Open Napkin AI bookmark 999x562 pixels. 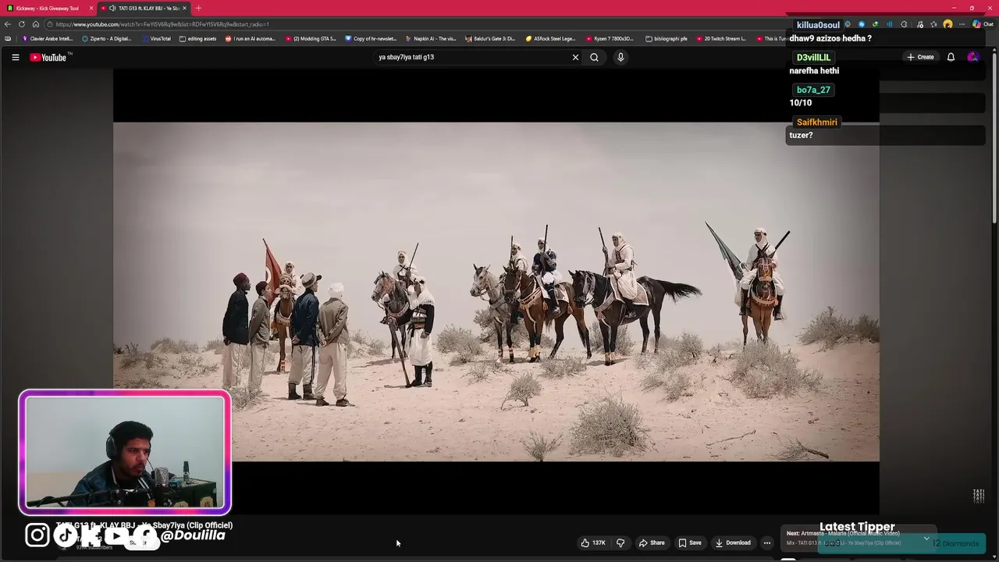click(431, 38)
